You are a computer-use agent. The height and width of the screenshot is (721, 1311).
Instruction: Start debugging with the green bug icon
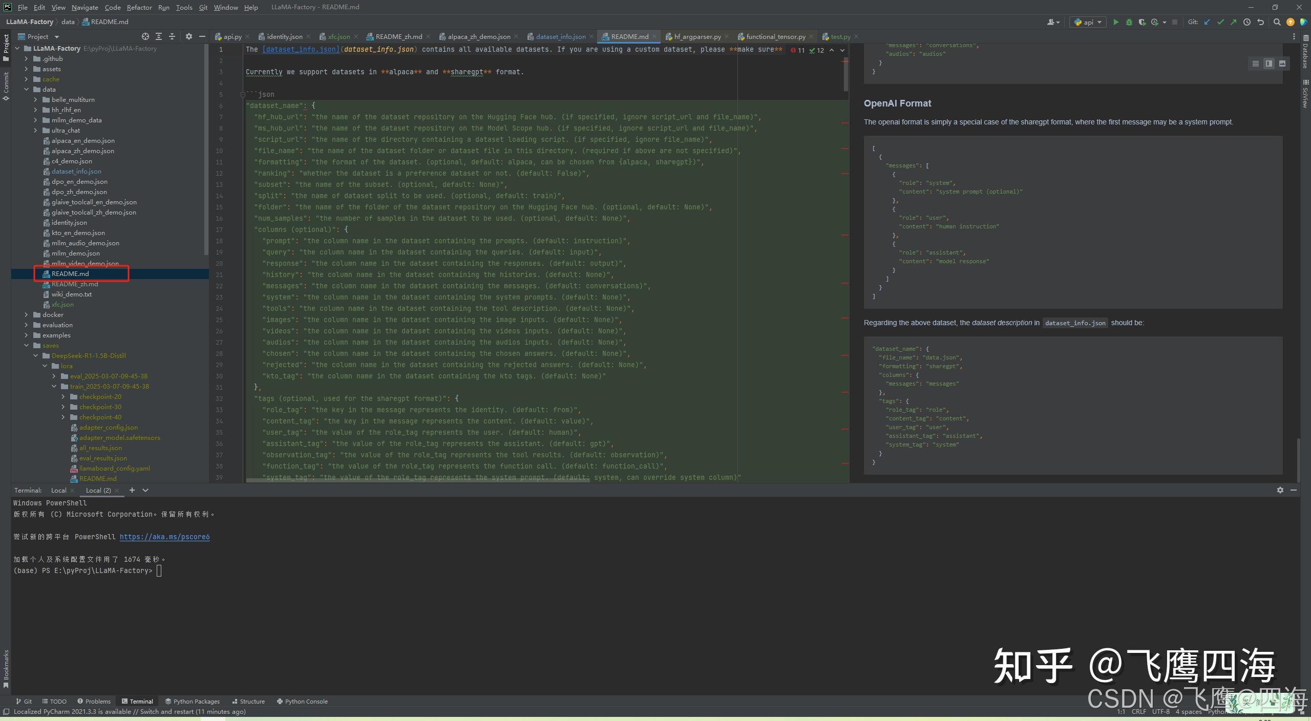(1129, 22)
